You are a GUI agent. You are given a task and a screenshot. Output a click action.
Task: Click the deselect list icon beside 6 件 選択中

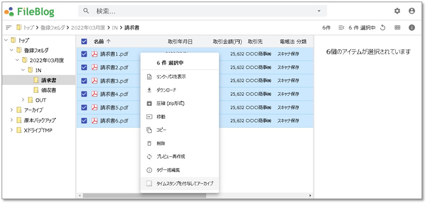pos(341,27)
